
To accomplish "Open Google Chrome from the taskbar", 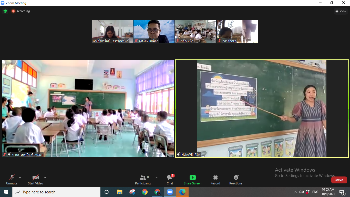I will click(x=145, y=192).
